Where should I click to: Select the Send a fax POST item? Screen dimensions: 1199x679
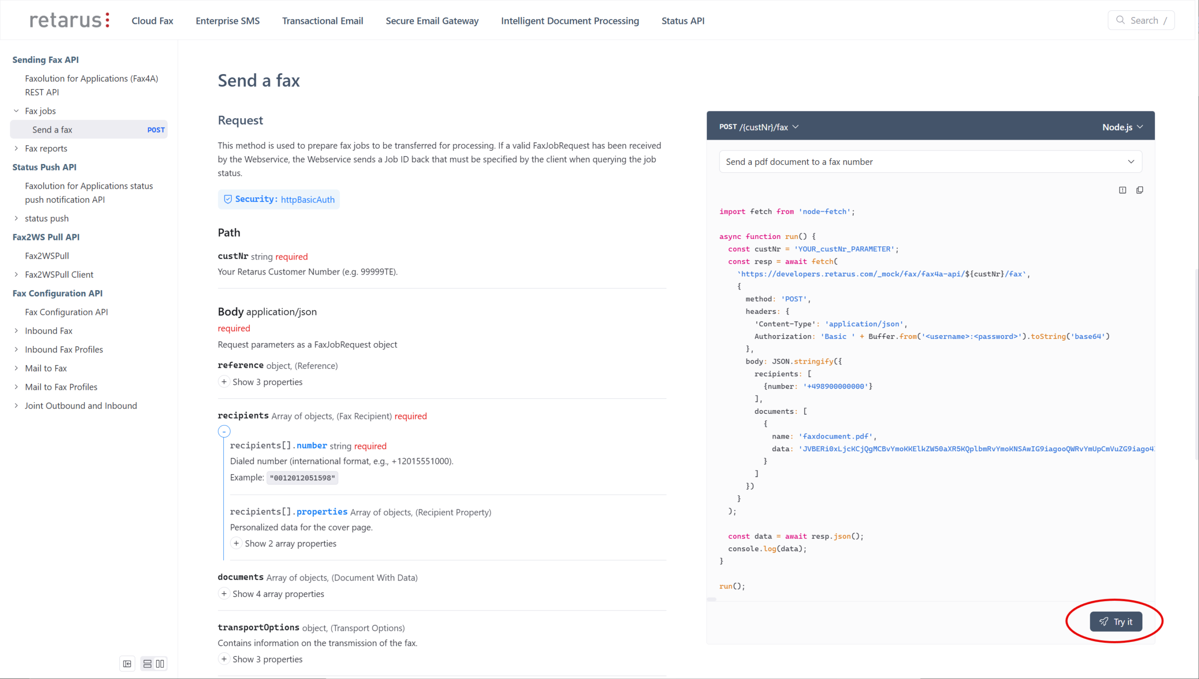coord(89,130)
